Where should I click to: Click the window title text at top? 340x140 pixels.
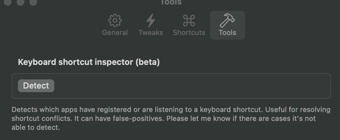171,2
